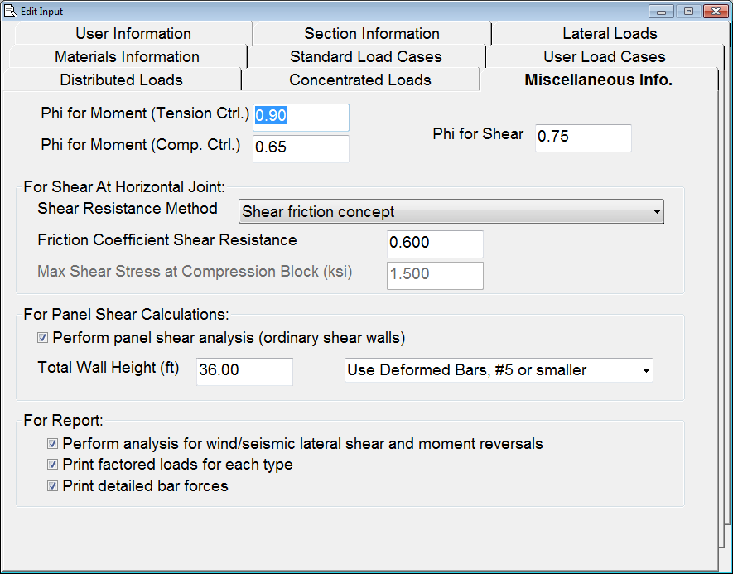The image size is (733, 574).
Task: Disable Print detailed bar forces
Action: [x=53, y=486]
